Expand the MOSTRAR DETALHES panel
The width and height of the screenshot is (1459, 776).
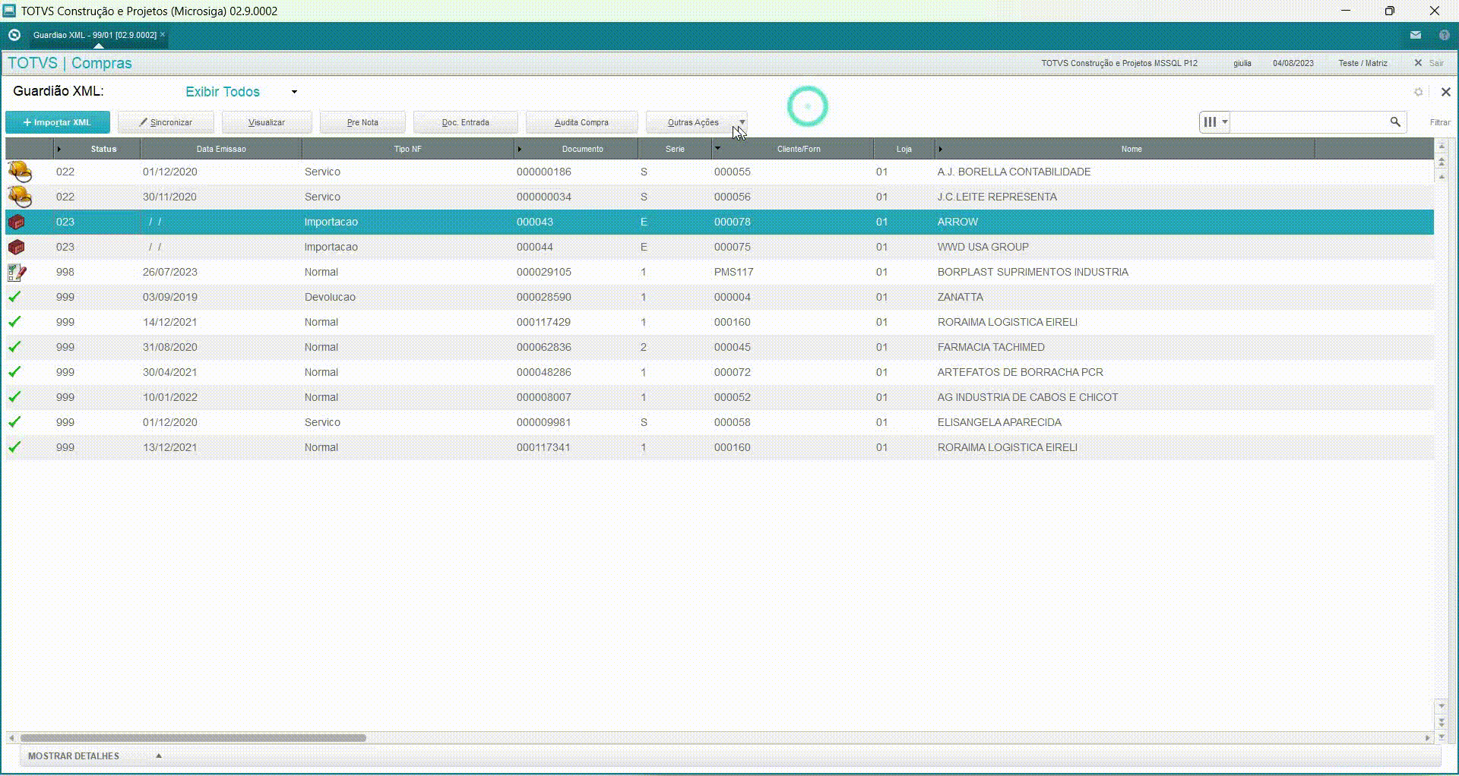[x=94, y=756]
